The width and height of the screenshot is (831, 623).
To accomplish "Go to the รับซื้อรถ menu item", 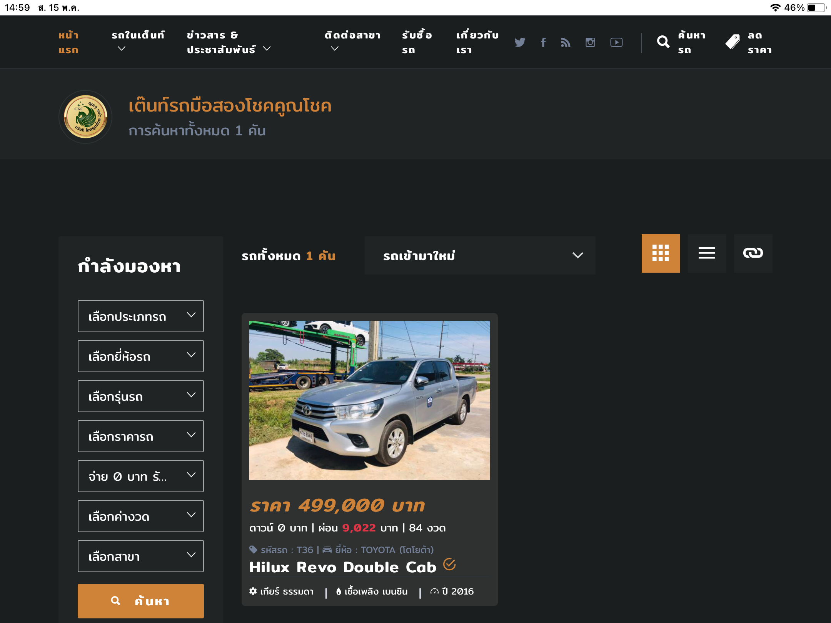I will [417, 42].
